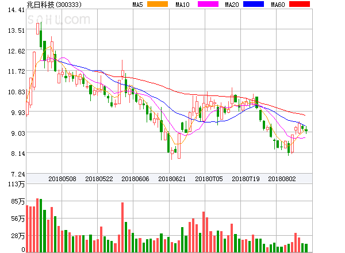Click the orange MA5 legend swatch
The width and height of the screenshot is (345, 253).
(x=158, y=4)
